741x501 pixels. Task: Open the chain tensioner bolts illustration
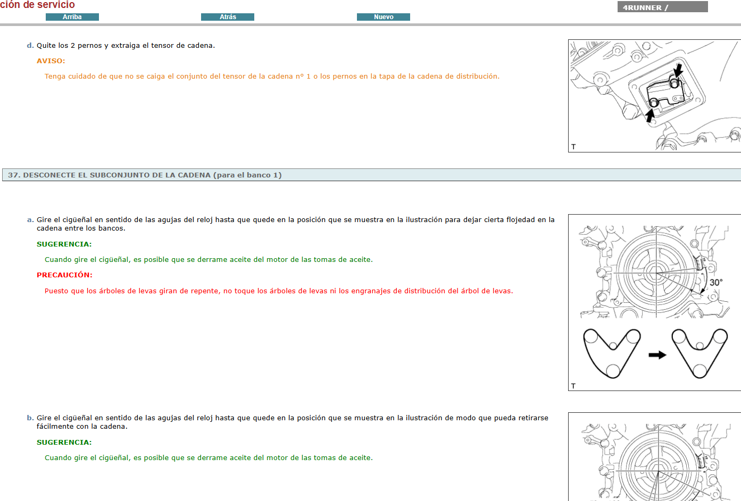click(x=654, y=96)
